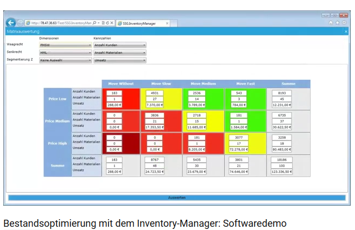Screen dimensions: 355x230
Task: Click the 23.679,00 € Summe value
Action: pyautogui.click(x=196, y=171)
